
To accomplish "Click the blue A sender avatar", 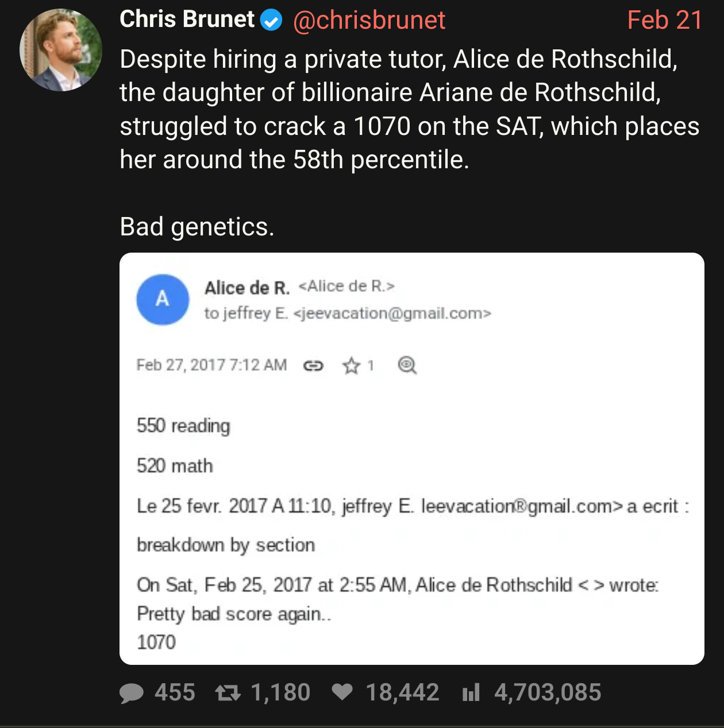I will (163, 299).
